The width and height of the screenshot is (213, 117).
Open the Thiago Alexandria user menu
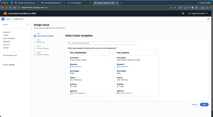pyautogui.click(x=198, y=13)
